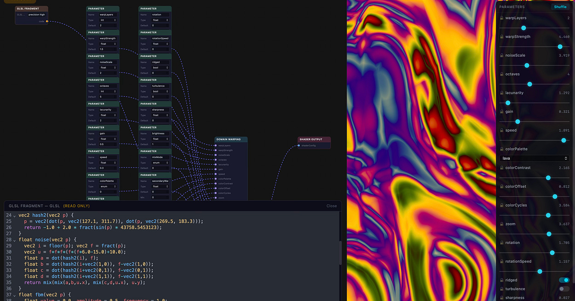Click the speed slider handle
Image resolution: width=575 pixels, height=301 pixels.
click(563, 140)
